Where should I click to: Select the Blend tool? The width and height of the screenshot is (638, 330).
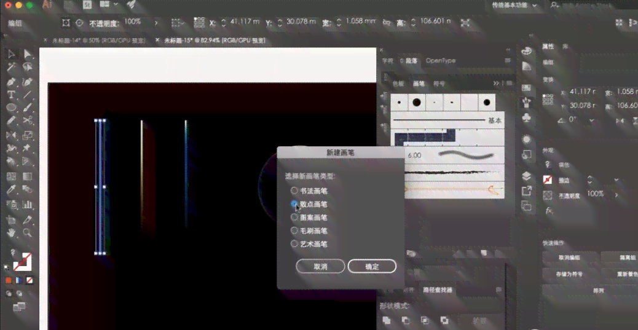click(27, 190)
